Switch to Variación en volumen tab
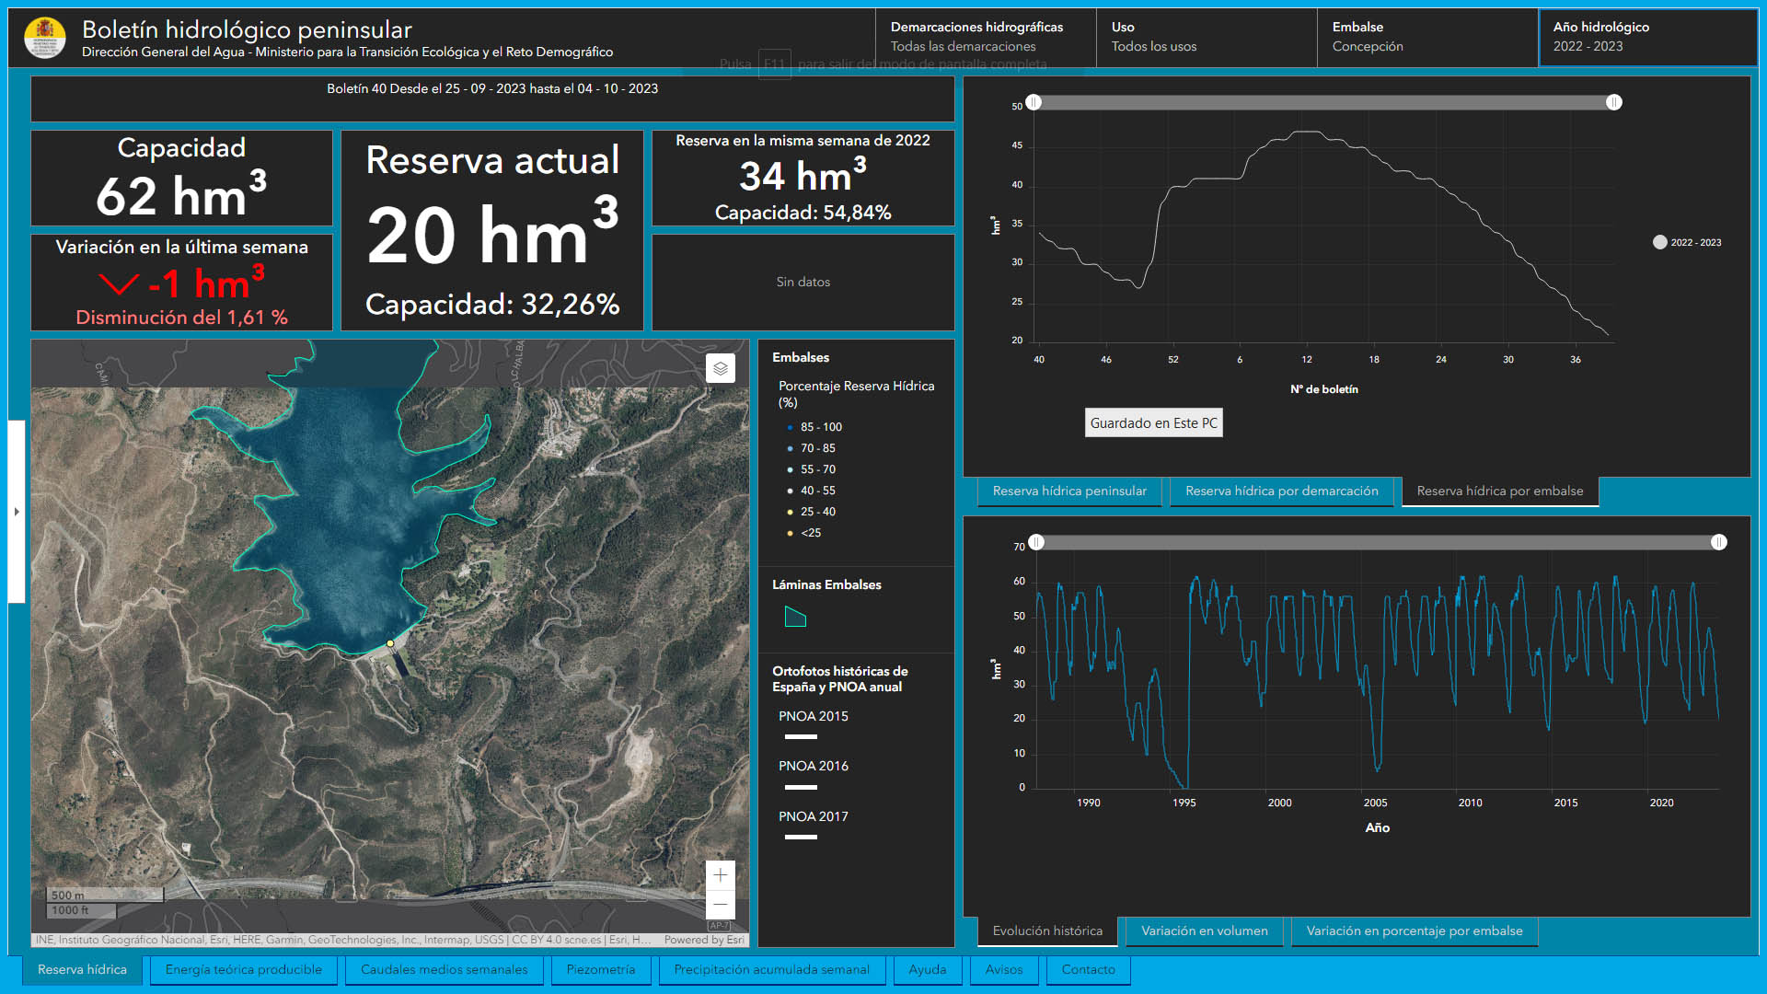This screenshot has width=1767, height=994. click(x=1204, y=931)
